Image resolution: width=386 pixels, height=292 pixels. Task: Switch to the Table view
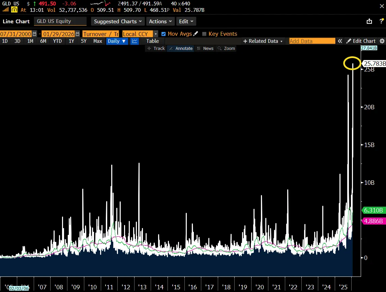point(152,41)
